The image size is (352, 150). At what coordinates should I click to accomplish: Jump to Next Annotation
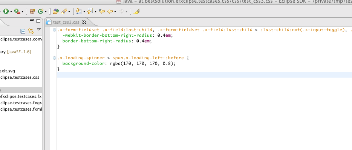click(78, 11)
